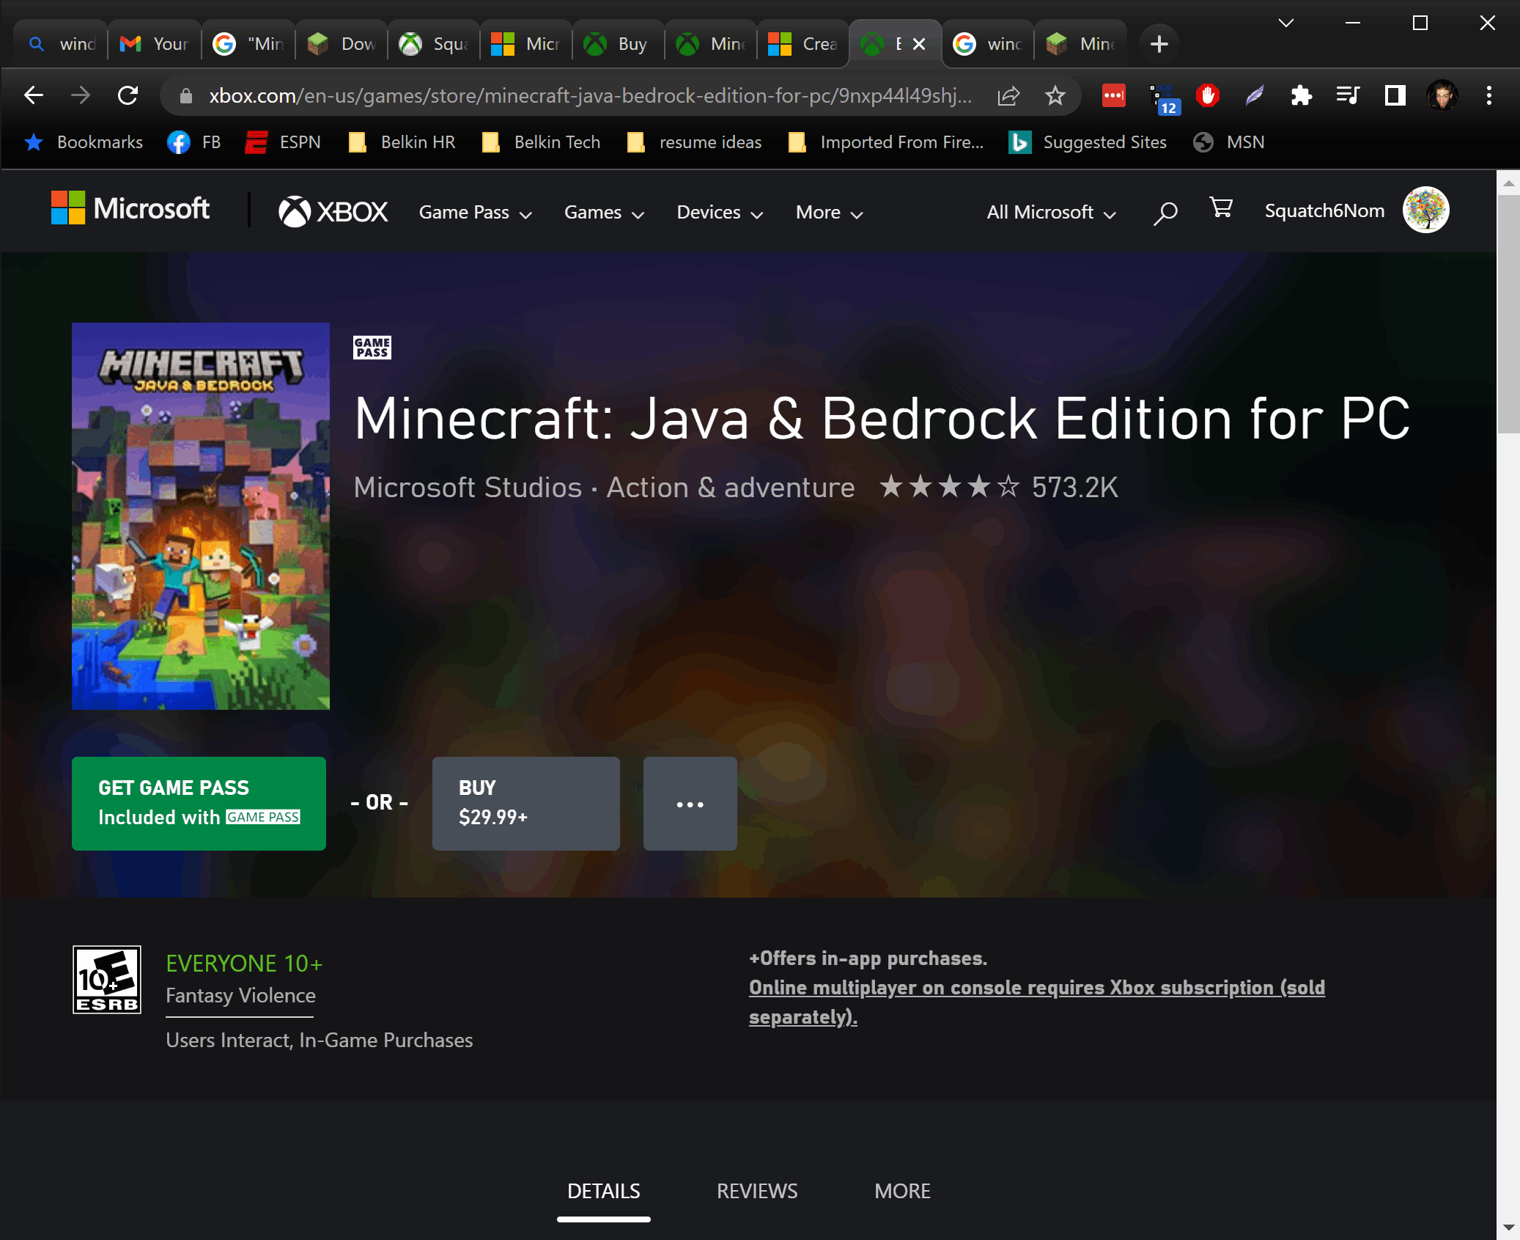Viewport: 1520px width, 1240px height.
Task: Toggle the browser side panel
Action: click(1395, 95)
